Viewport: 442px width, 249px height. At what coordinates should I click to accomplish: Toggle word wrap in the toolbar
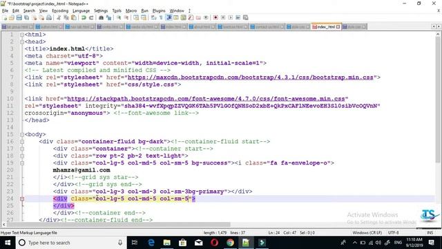coord(153,17)
